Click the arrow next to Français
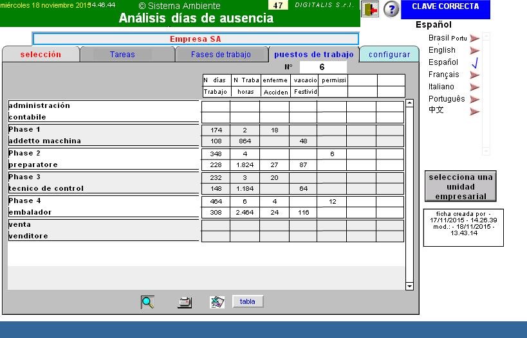The width and height of the screenshot is (527, 338). 475,75
